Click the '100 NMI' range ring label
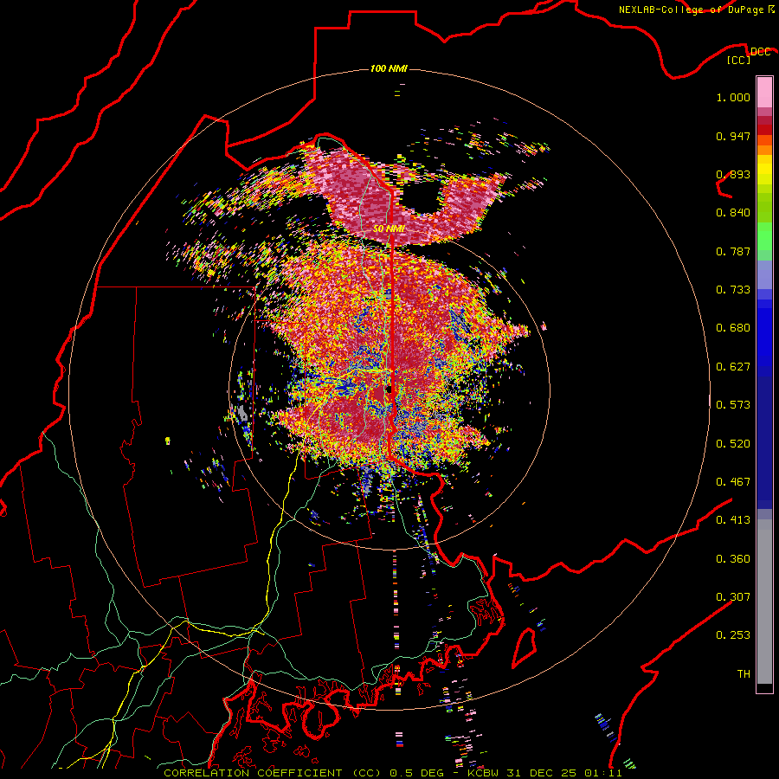Screen dimensions: 779x779 [x=389, y=68]
